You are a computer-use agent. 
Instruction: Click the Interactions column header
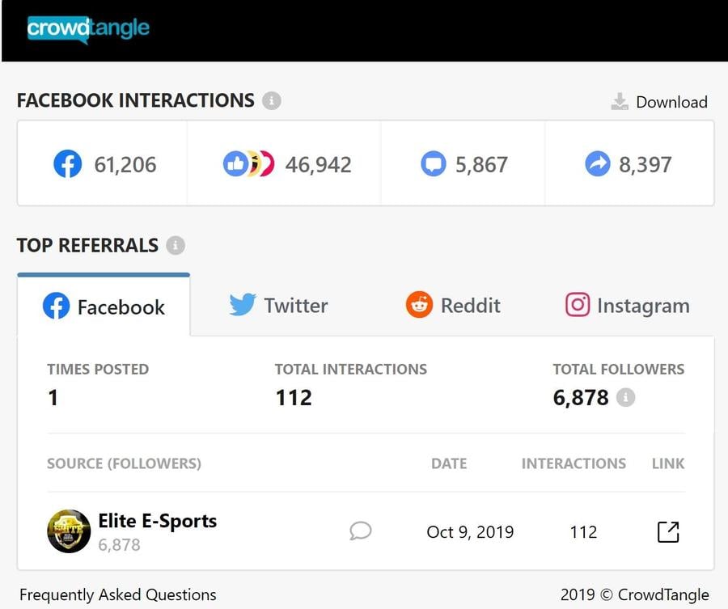574,463
